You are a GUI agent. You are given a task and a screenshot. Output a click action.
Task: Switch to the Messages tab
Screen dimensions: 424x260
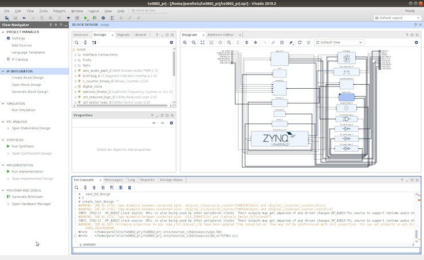pos(113,180)
